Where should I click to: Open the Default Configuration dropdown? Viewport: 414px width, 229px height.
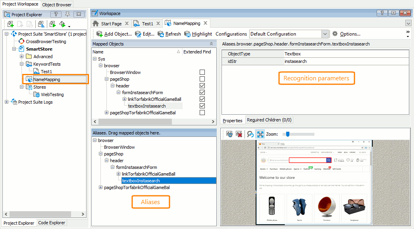tap(325, 34)
